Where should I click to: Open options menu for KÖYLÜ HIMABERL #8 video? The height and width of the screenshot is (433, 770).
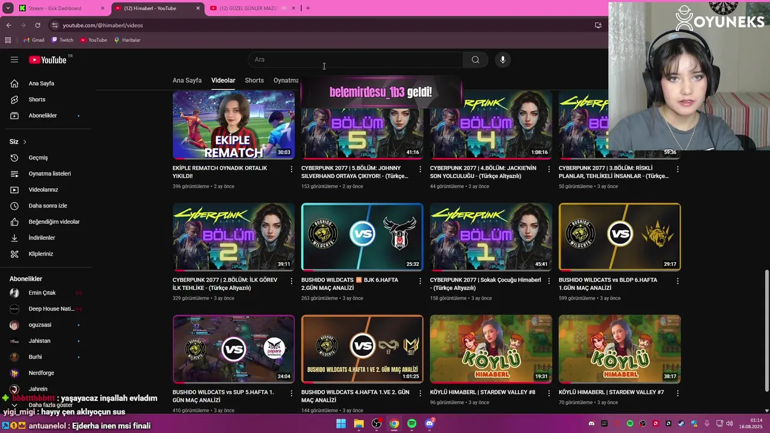pos(549,393)
